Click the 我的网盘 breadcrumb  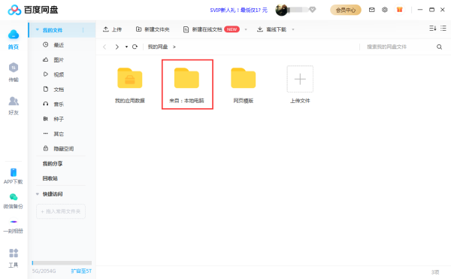click(158, 47)
